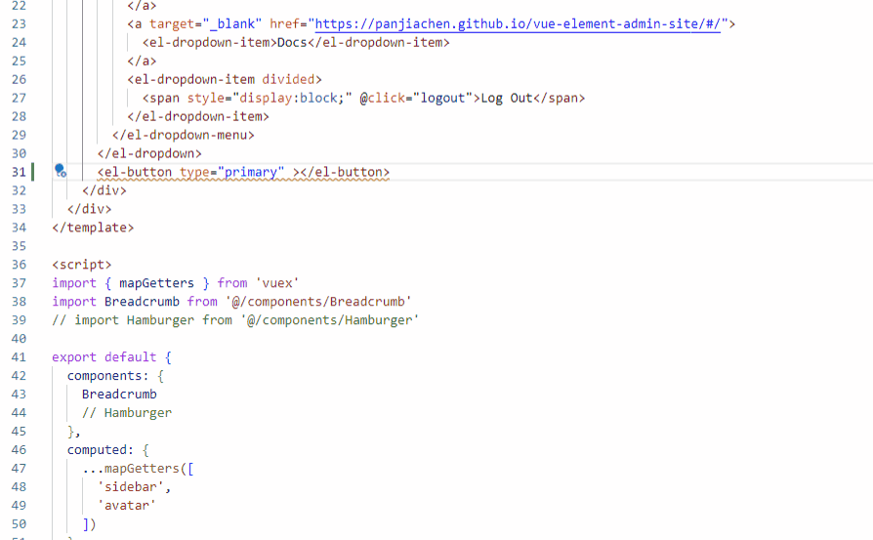Image resolution: width=873 pixels, height=540 pixels.
Task: Click the closing template tag
Action: tap(93, 228)
